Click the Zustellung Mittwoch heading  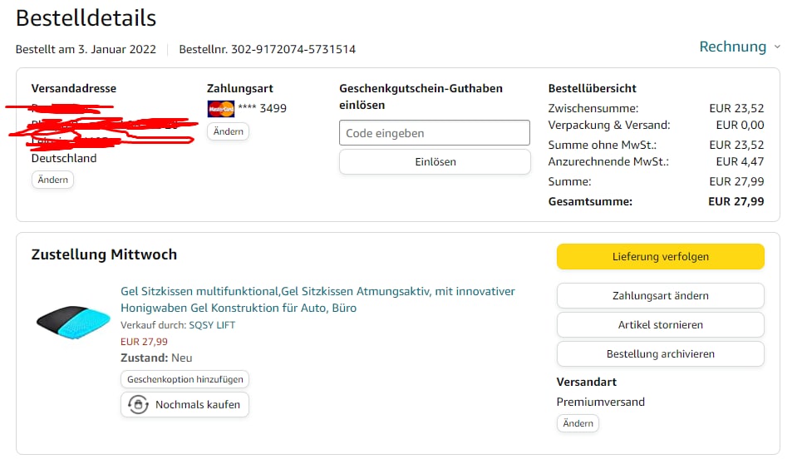point(104,254)
